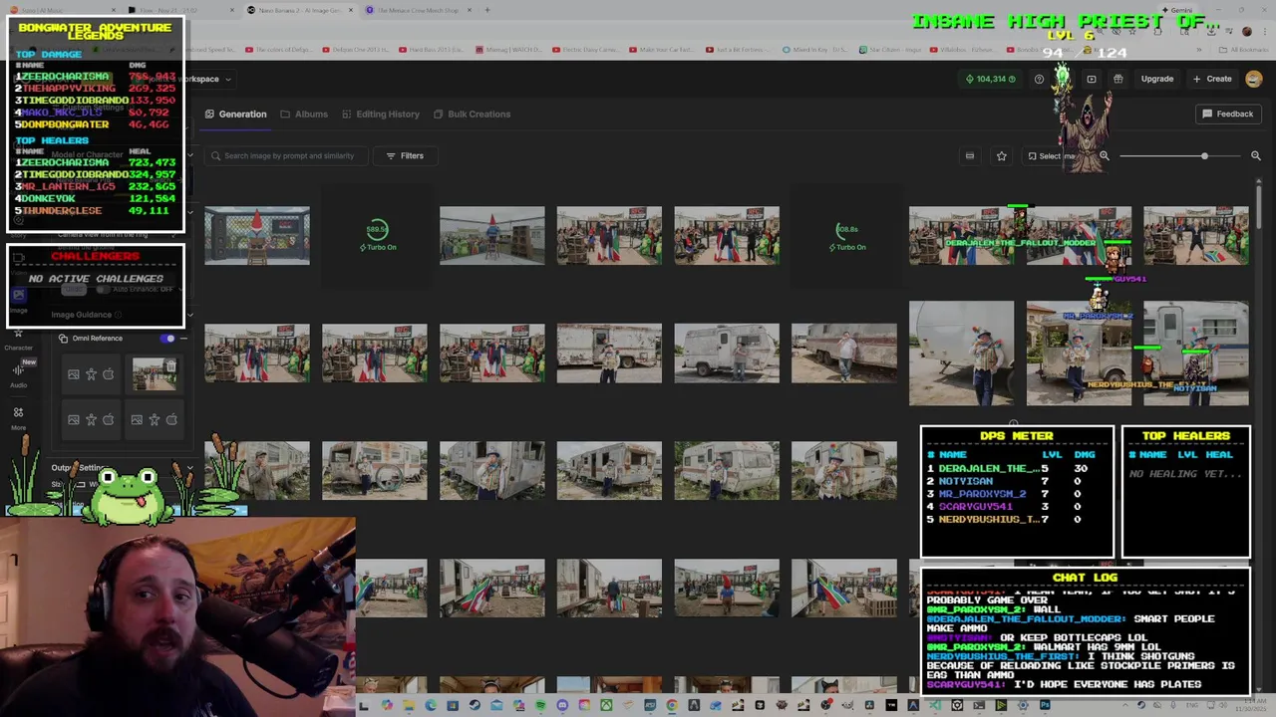
Task: Click the Turbo On generating placeholder at 589.5s
Action: pyautogui.click(x=376, y=236)
